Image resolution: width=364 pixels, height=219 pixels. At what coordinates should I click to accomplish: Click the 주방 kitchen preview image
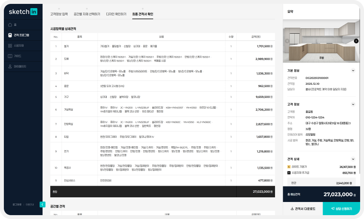point(321,41)
